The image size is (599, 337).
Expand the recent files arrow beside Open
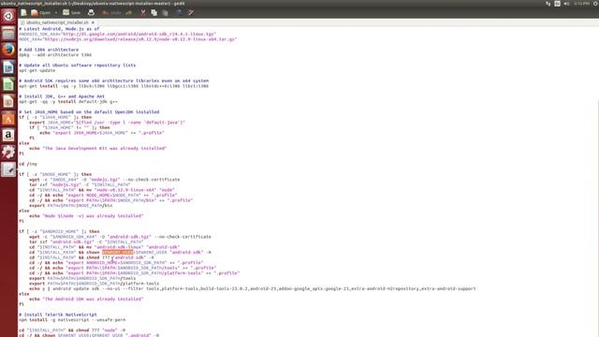point(56,12)
